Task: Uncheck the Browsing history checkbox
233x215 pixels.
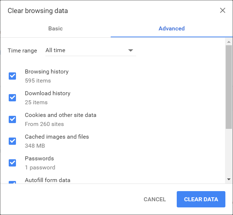Action: click(12, 76)
